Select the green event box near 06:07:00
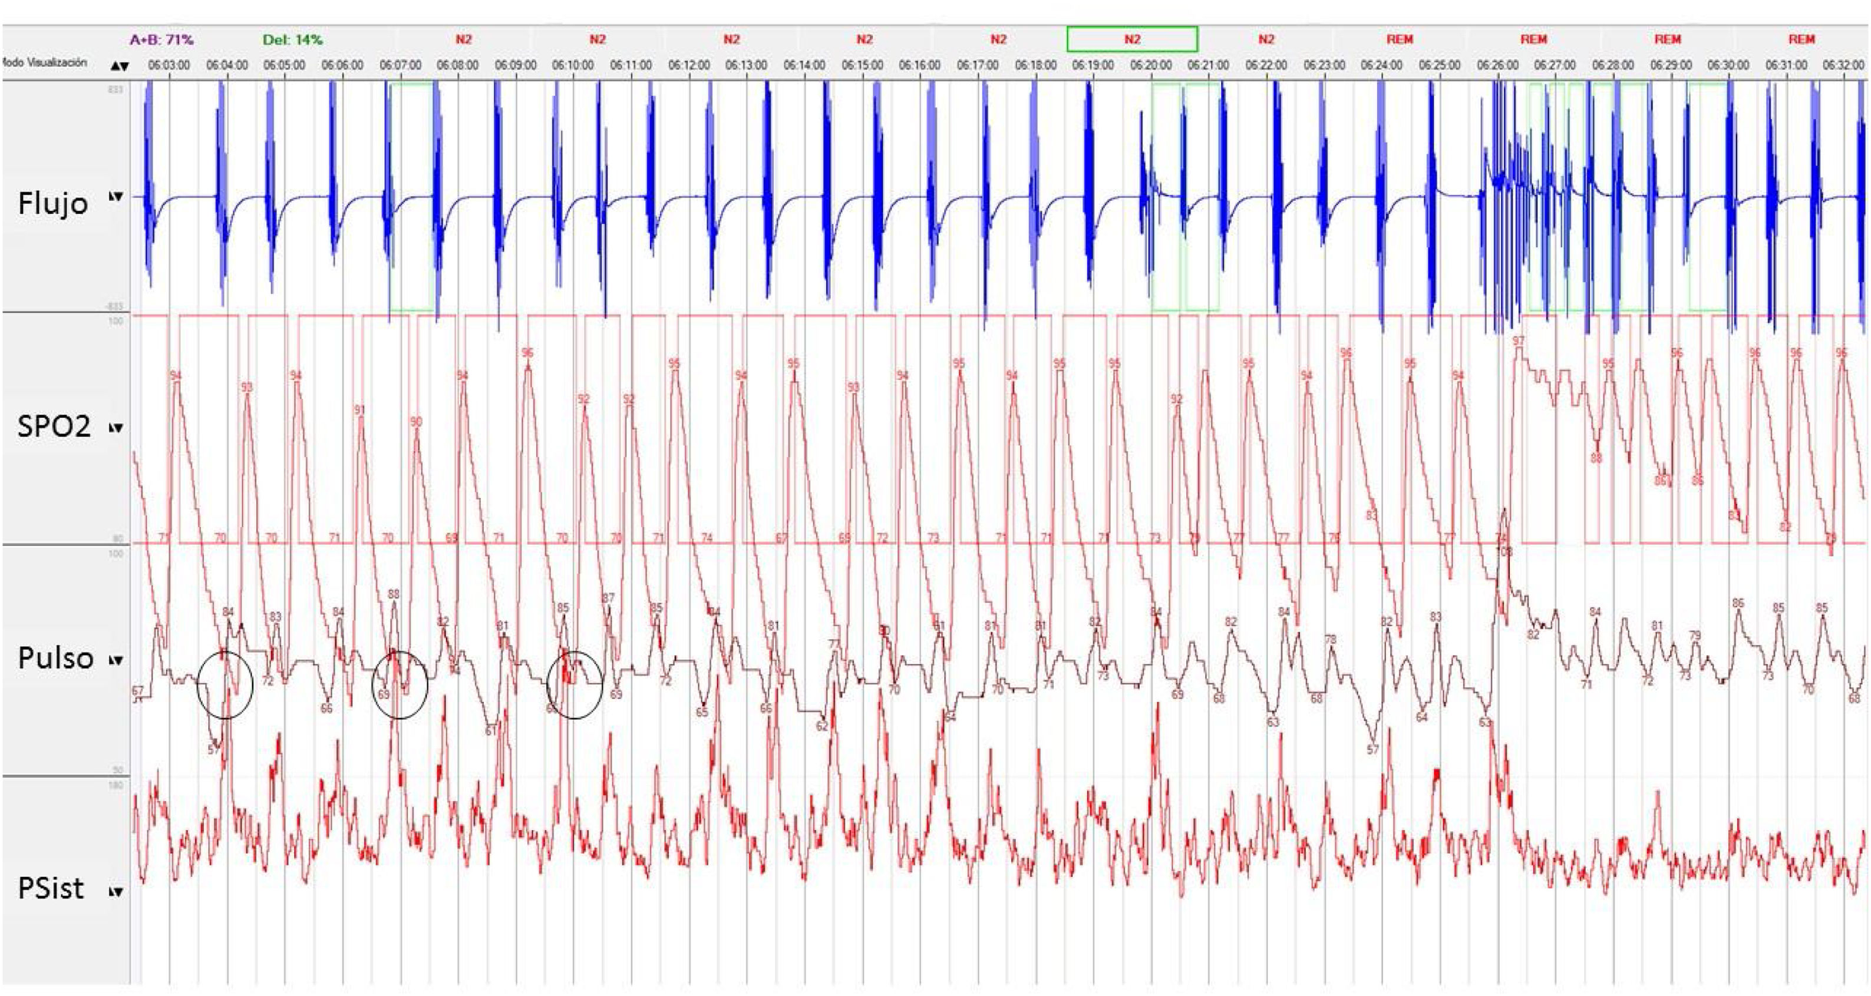Image resolution: width=1871 pixels, height=996 pixels. [x=413, y=196]
